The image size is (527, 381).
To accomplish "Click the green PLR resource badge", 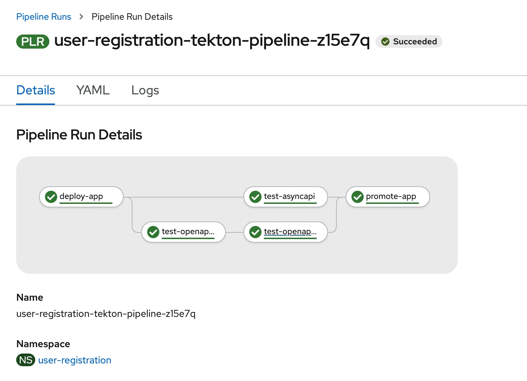I will pos(33,42).
